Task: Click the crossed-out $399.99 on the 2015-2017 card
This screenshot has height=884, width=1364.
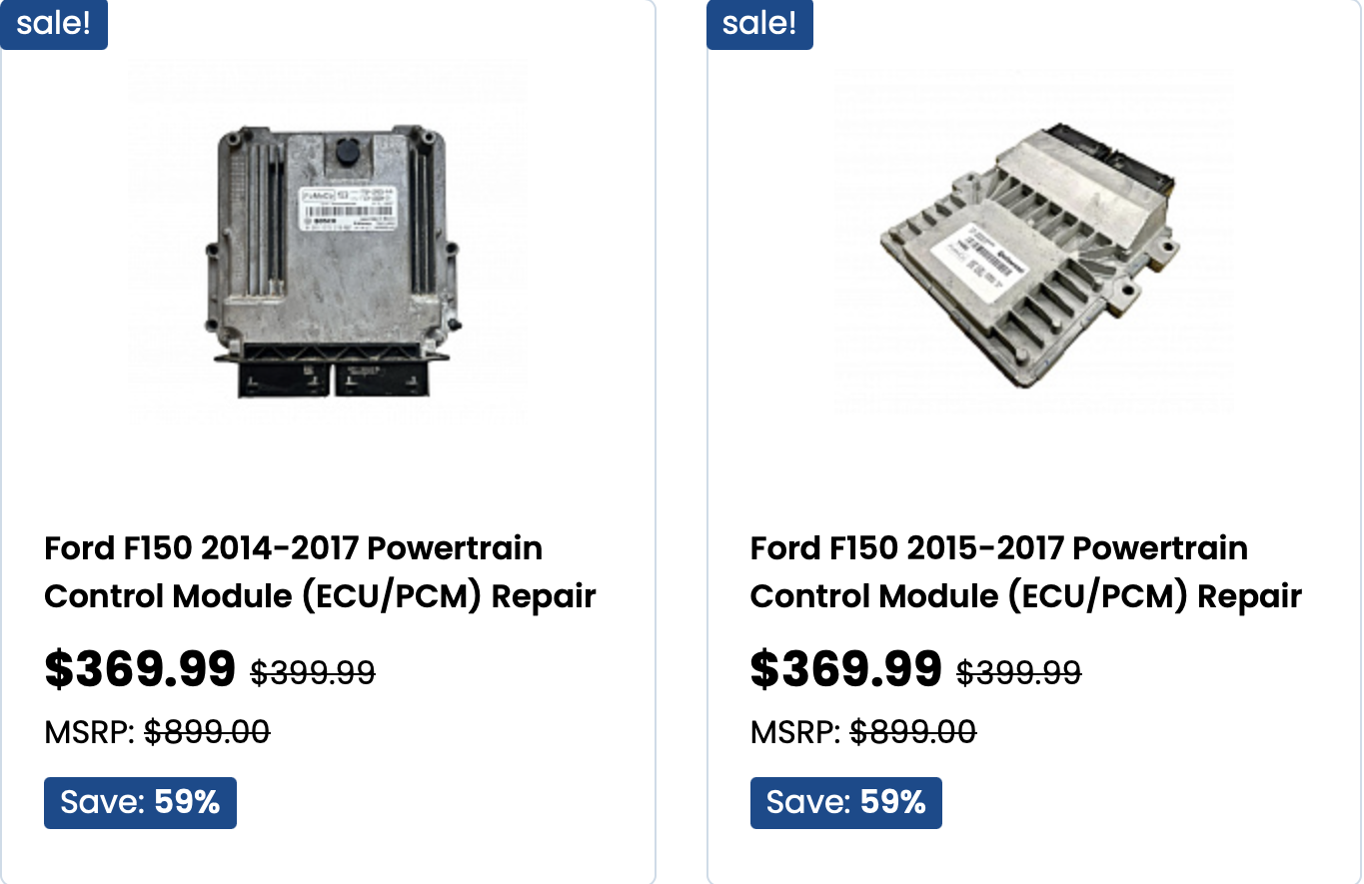Action: (1018, 673)
